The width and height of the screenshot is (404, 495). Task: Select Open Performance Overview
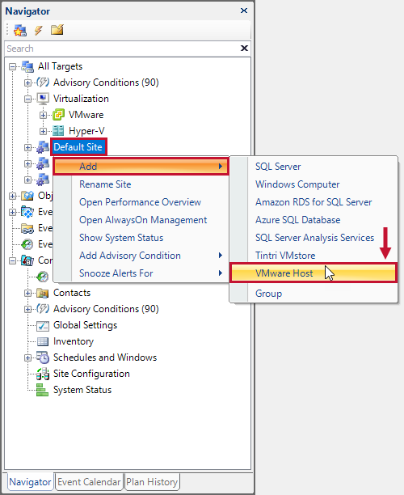click(141, 202)
